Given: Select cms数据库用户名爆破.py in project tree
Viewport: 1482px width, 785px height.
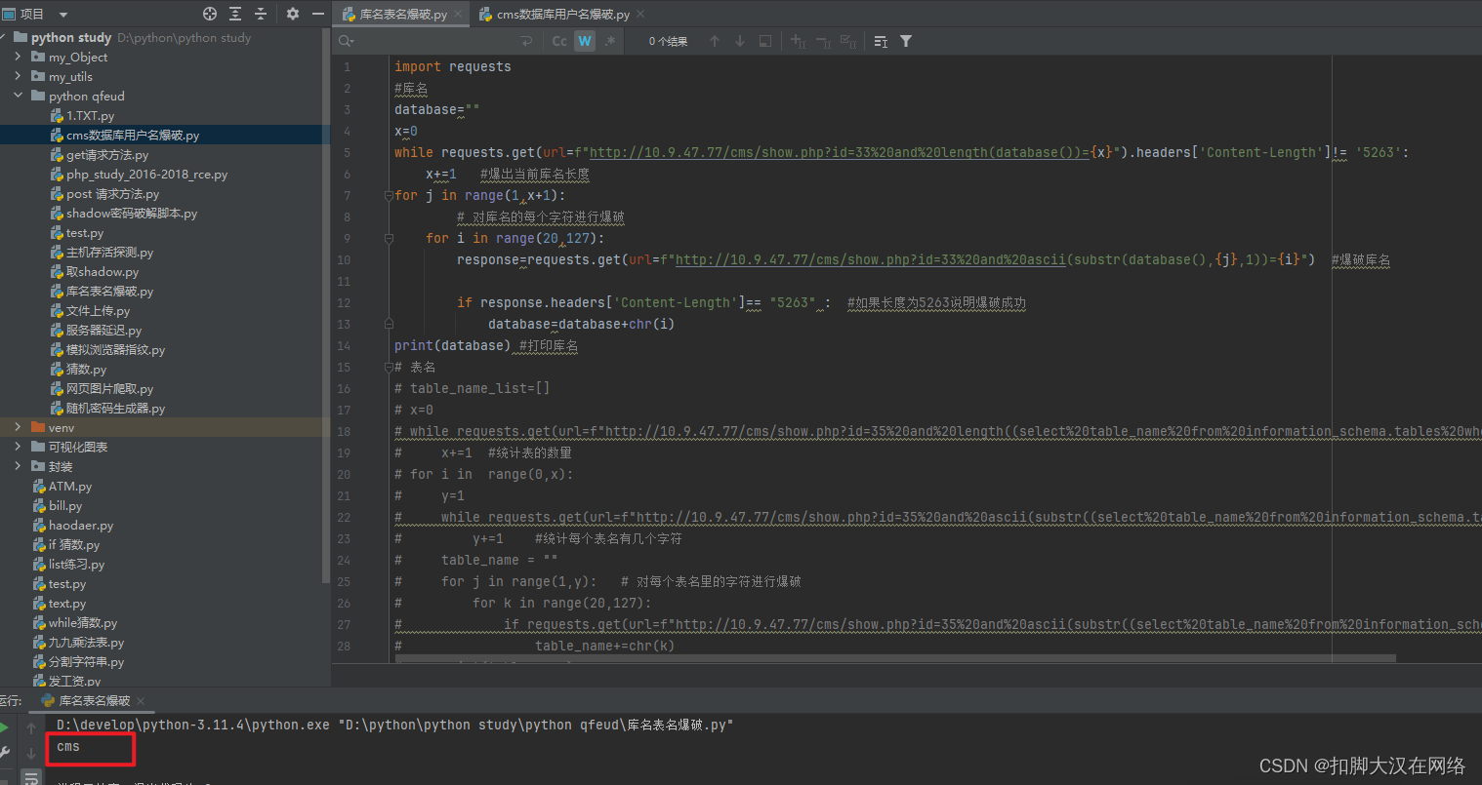Looking at the screenshot, I should (133, 135).
